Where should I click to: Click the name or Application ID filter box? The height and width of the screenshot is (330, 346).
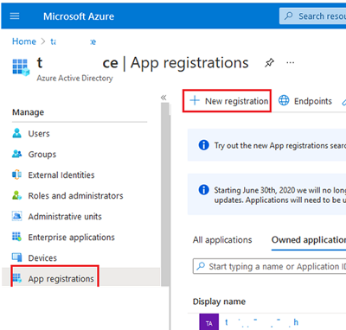click(270, 266)
